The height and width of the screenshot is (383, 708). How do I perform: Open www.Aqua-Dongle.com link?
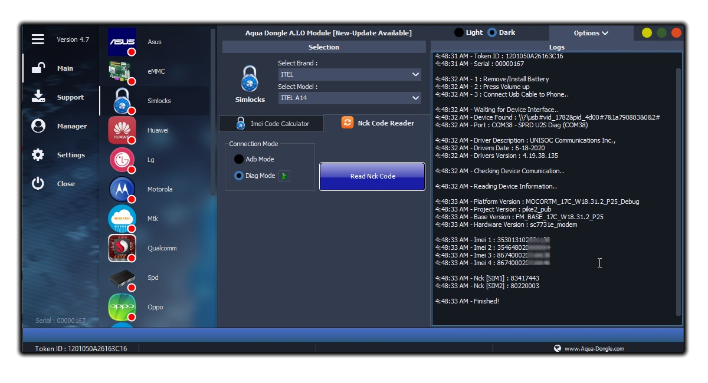coord(594,348)
